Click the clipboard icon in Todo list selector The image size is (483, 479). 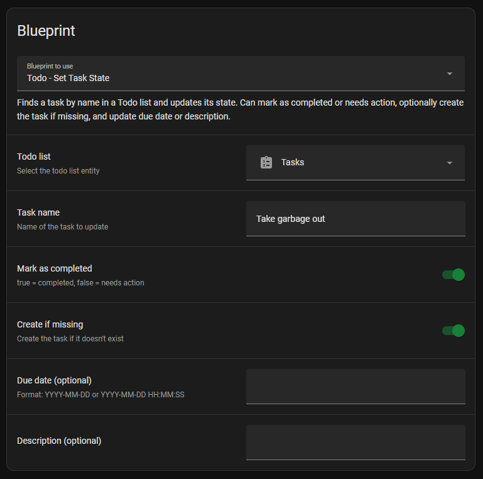pos(266,162)
